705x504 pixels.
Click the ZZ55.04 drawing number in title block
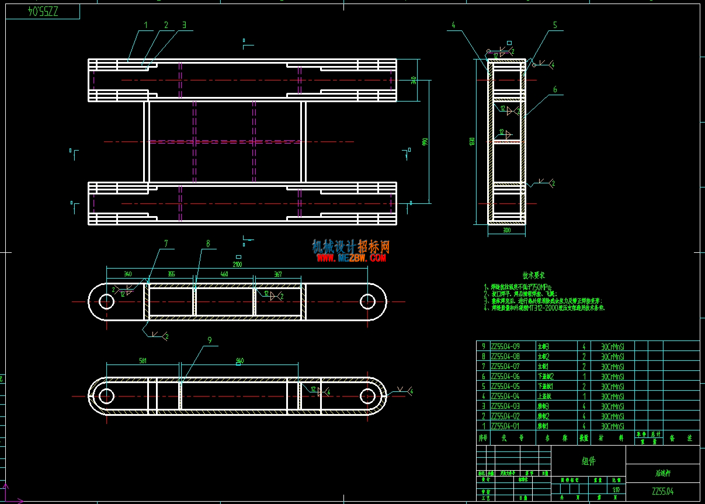(663, 491)
